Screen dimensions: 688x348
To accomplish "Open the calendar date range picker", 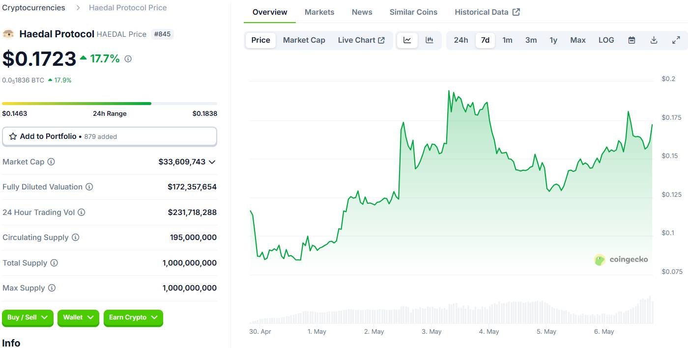I will point(632,40).
